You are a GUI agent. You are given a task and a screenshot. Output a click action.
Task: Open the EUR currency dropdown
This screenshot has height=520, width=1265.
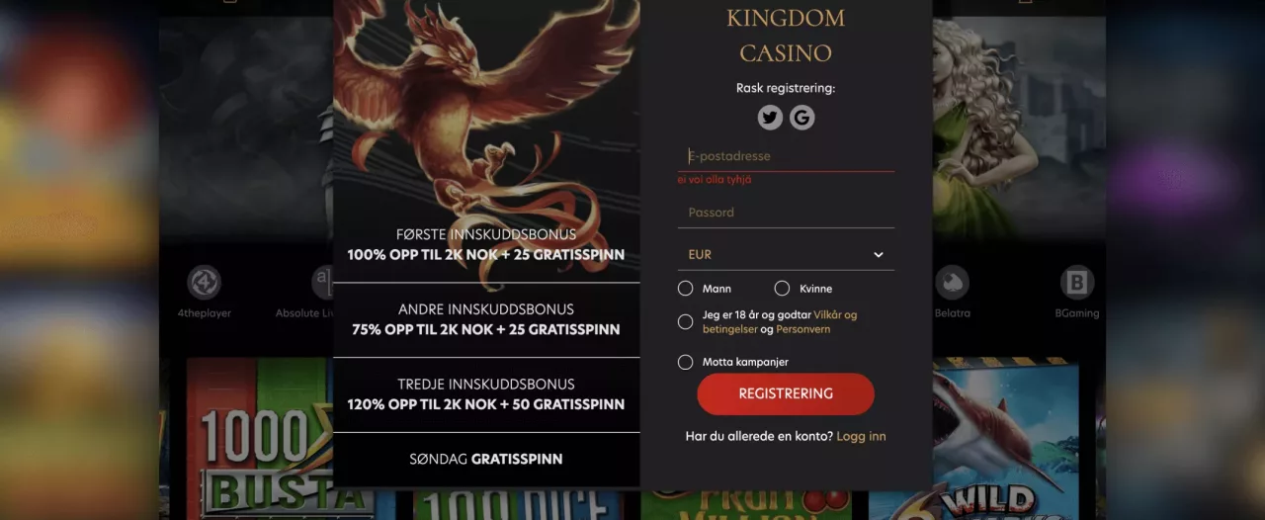pyautogui.click(x=786, y=254)
